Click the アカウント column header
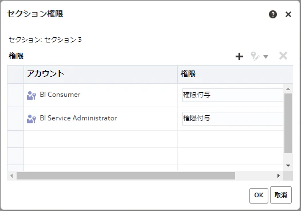Screen dimensions: 301x211 pos(100,75)
